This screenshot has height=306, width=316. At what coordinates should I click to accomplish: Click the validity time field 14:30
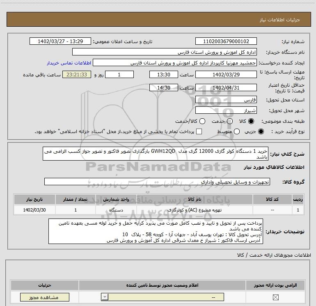(164, 87)
